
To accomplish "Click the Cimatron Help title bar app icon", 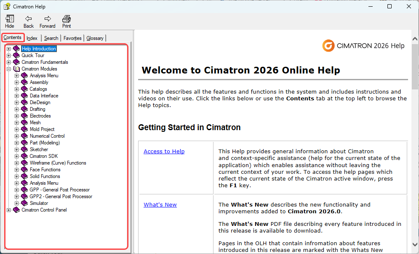I will click(x=7, y=6).
